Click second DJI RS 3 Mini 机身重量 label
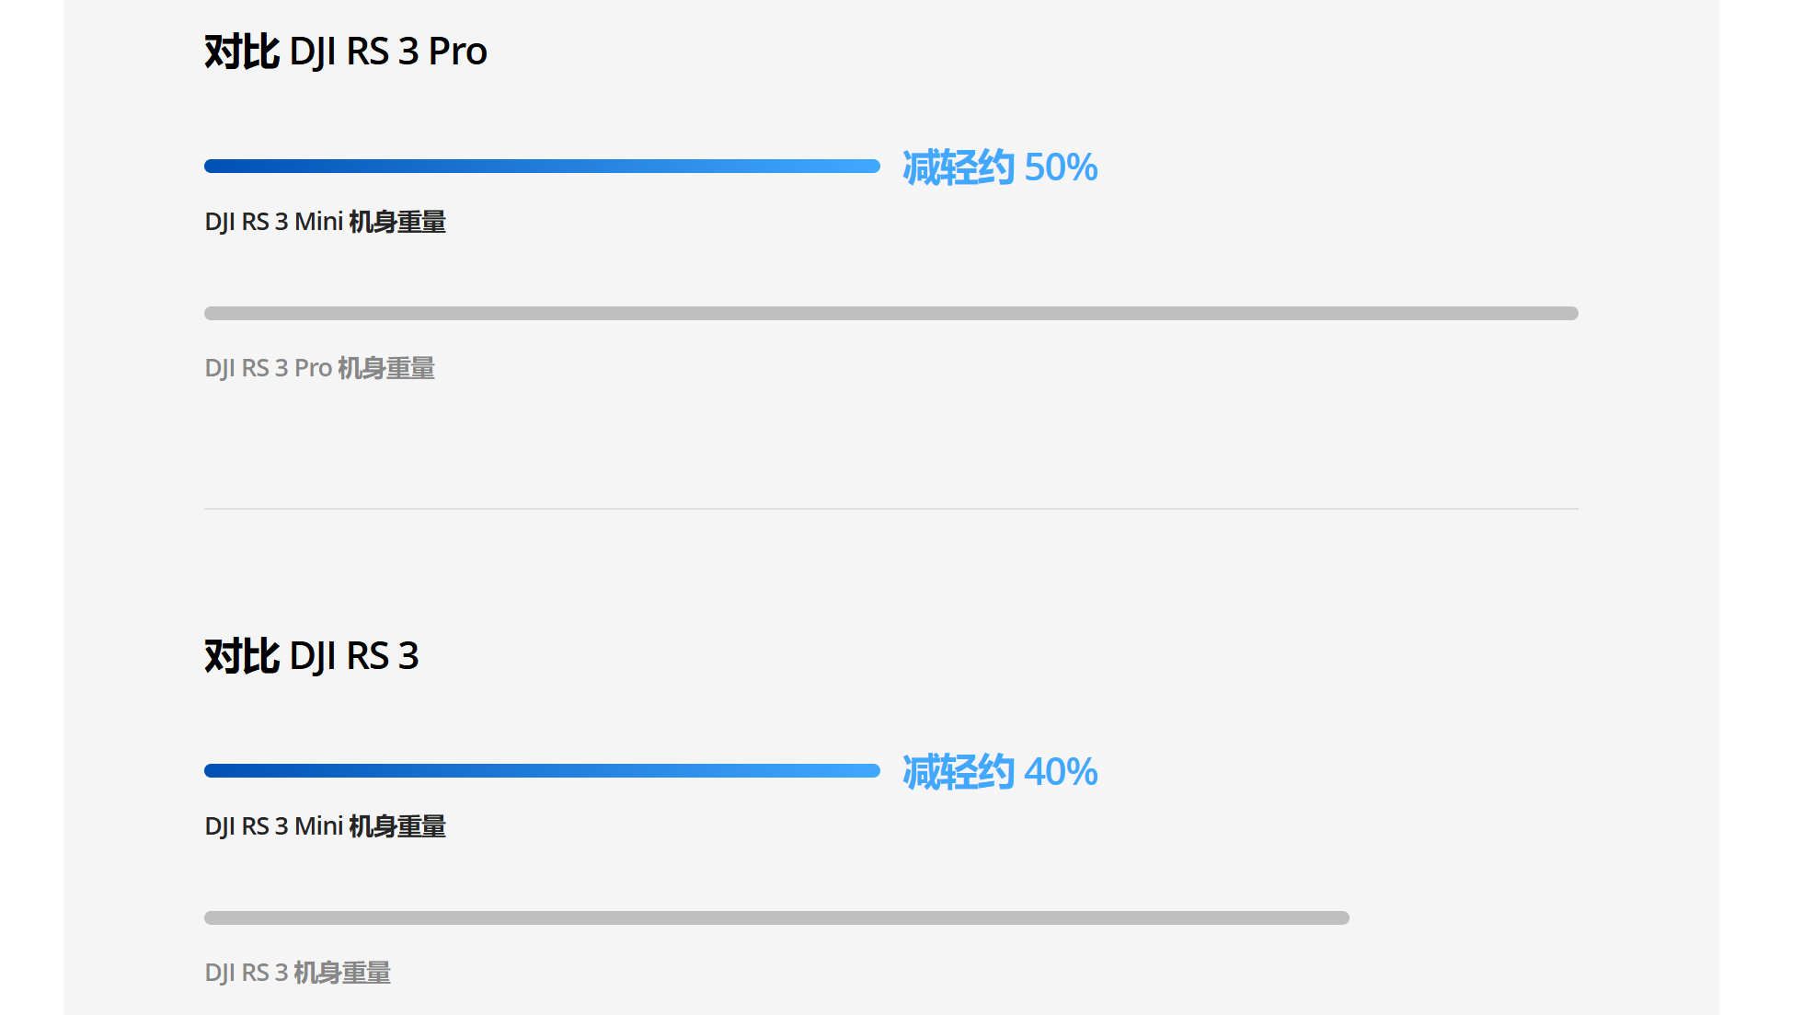Viewport: 1803px width, 1015px height. [325, 826]
